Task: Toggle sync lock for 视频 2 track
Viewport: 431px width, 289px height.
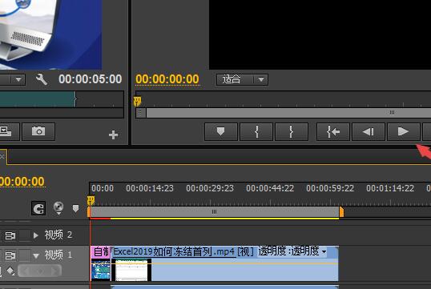Action: 10,235
